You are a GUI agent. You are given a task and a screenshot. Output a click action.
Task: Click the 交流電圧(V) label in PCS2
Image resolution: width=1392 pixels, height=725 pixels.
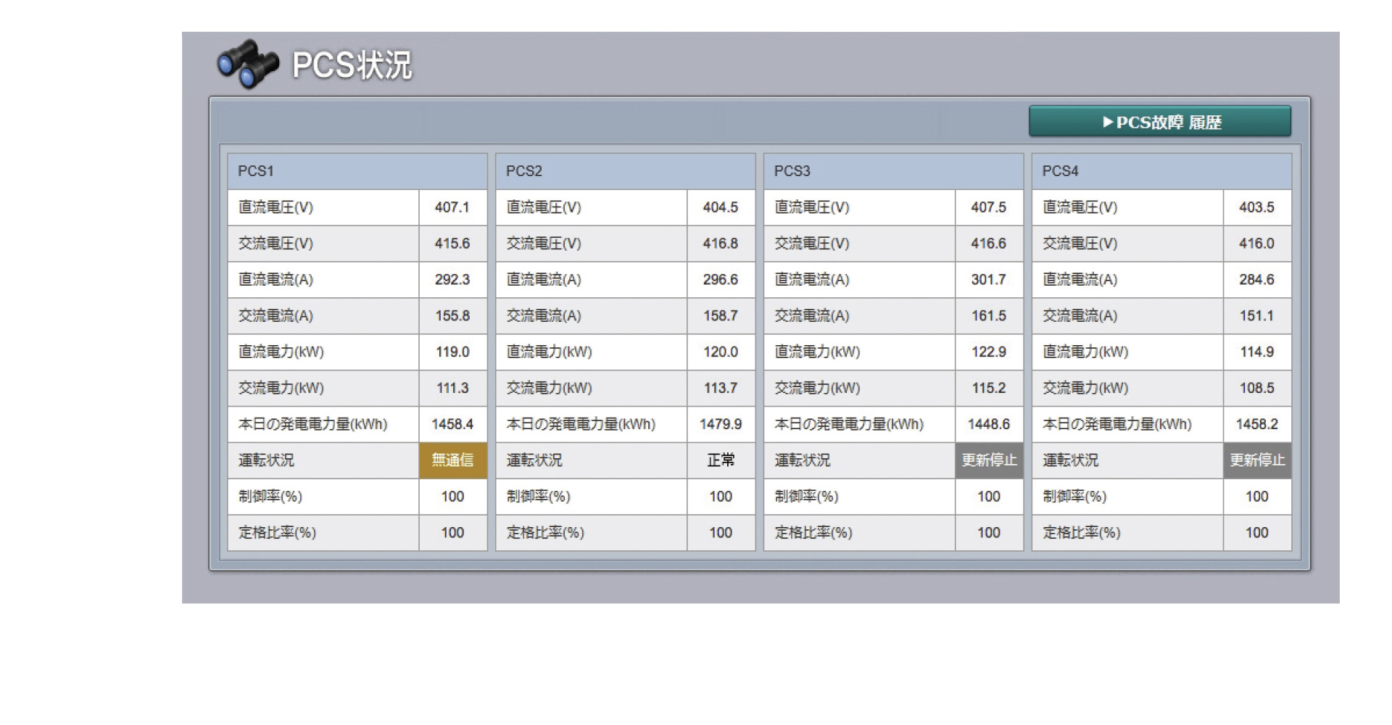coord(544,244)
